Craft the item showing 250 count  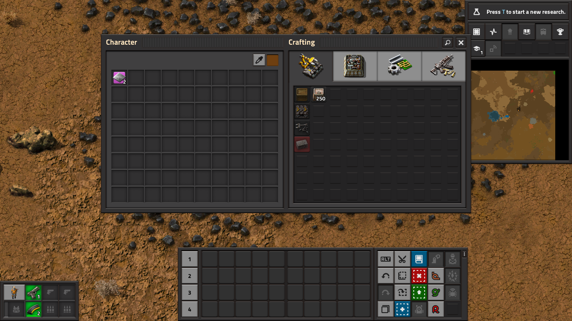click(x=319, y=94)
